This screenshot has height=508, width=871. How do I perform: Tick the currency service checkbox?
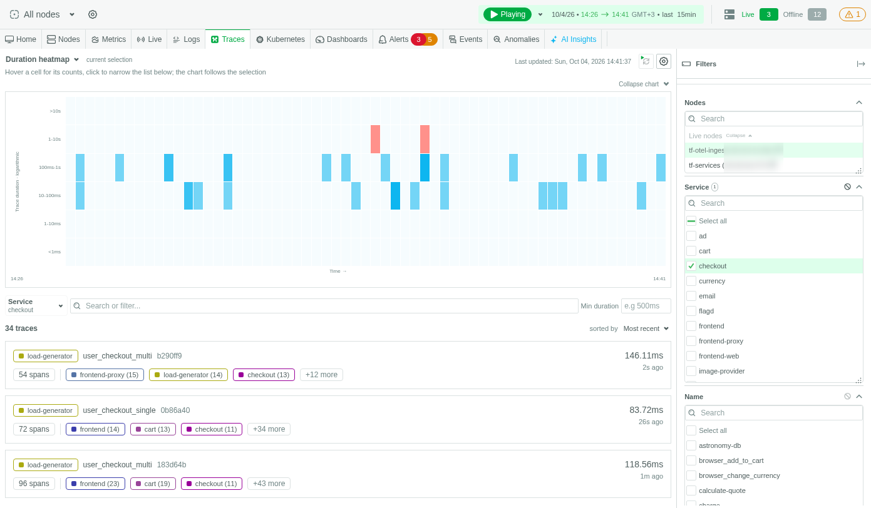[x=691, y=281]
